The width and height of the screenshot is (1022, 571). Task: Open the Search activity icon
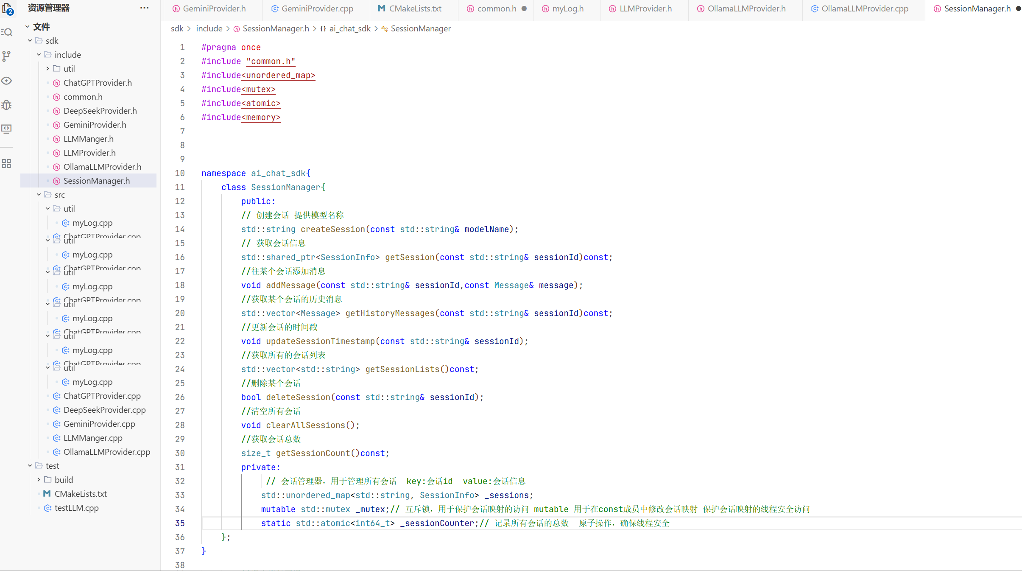[7, 32]
